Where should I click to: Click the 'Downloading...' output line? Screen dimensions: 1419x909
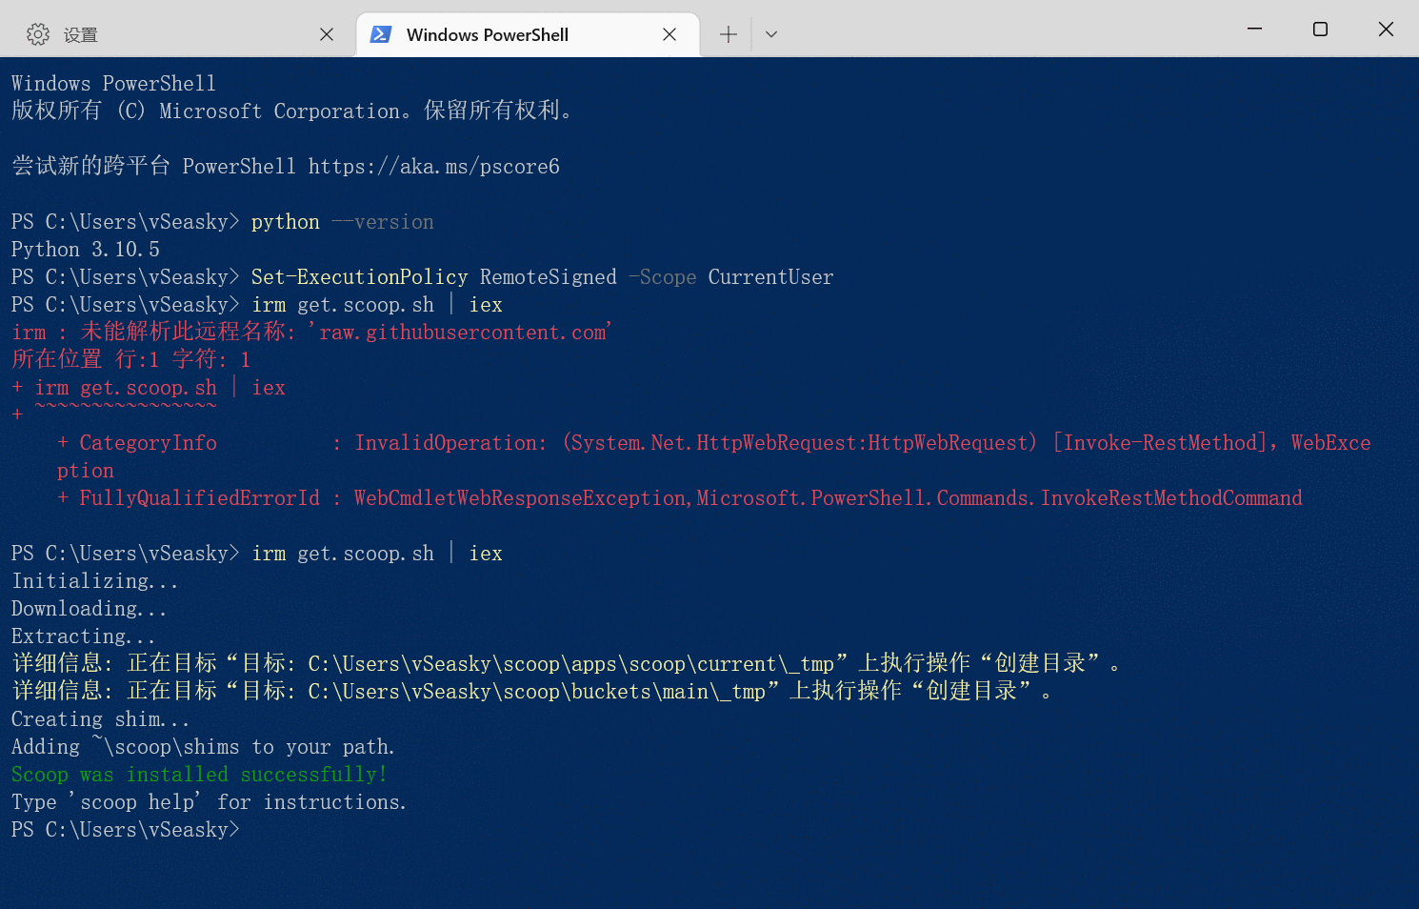pyautogui.click(x=90, y=609)
